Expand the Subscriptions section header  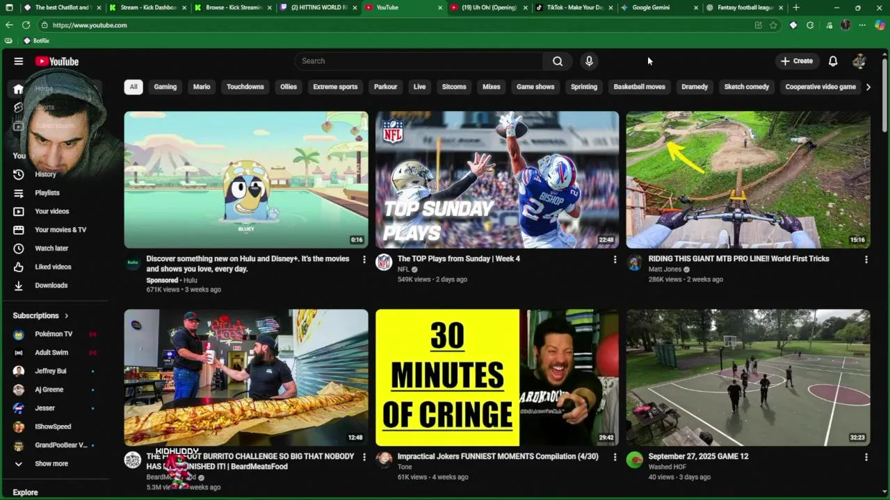coord(41,315)
